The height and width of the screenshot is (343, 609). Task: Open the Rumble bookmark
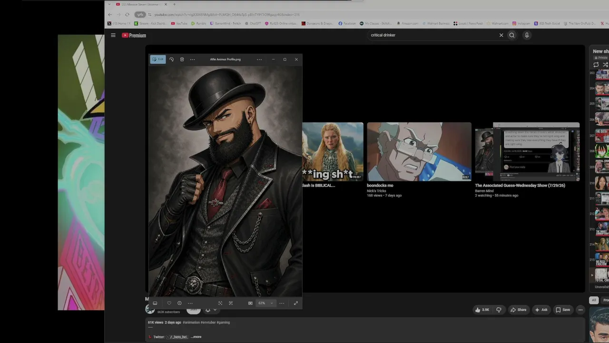tap(200, 23)
